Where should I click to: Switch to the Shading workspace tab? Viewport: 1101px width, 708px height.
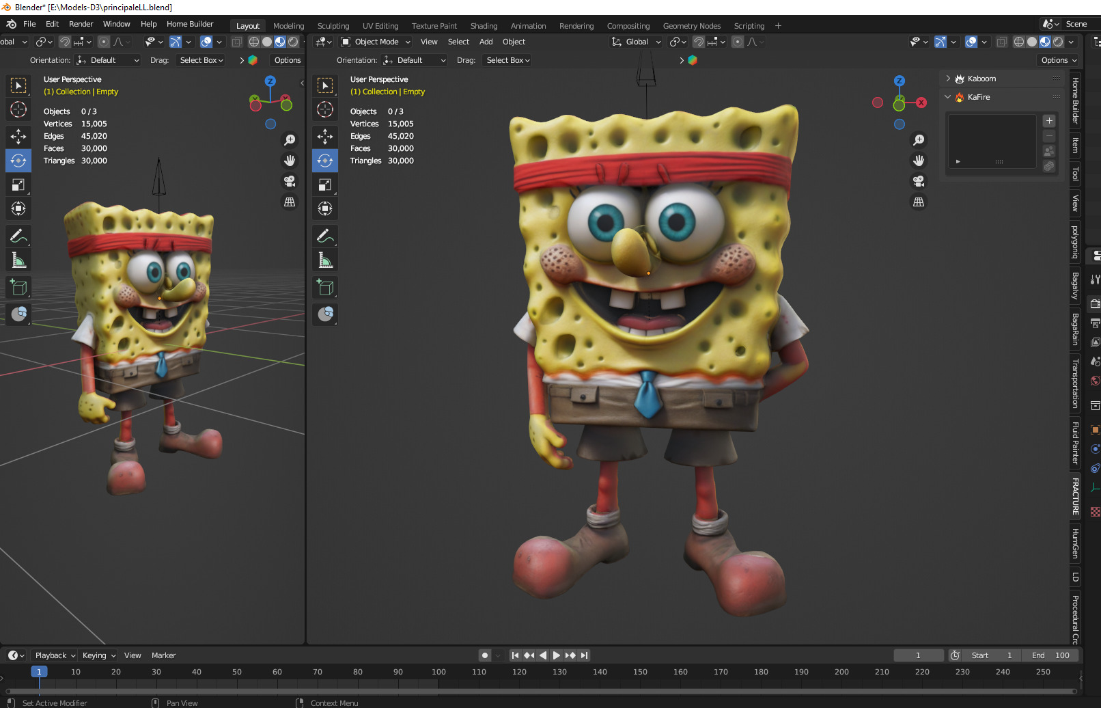pos(484,26)
